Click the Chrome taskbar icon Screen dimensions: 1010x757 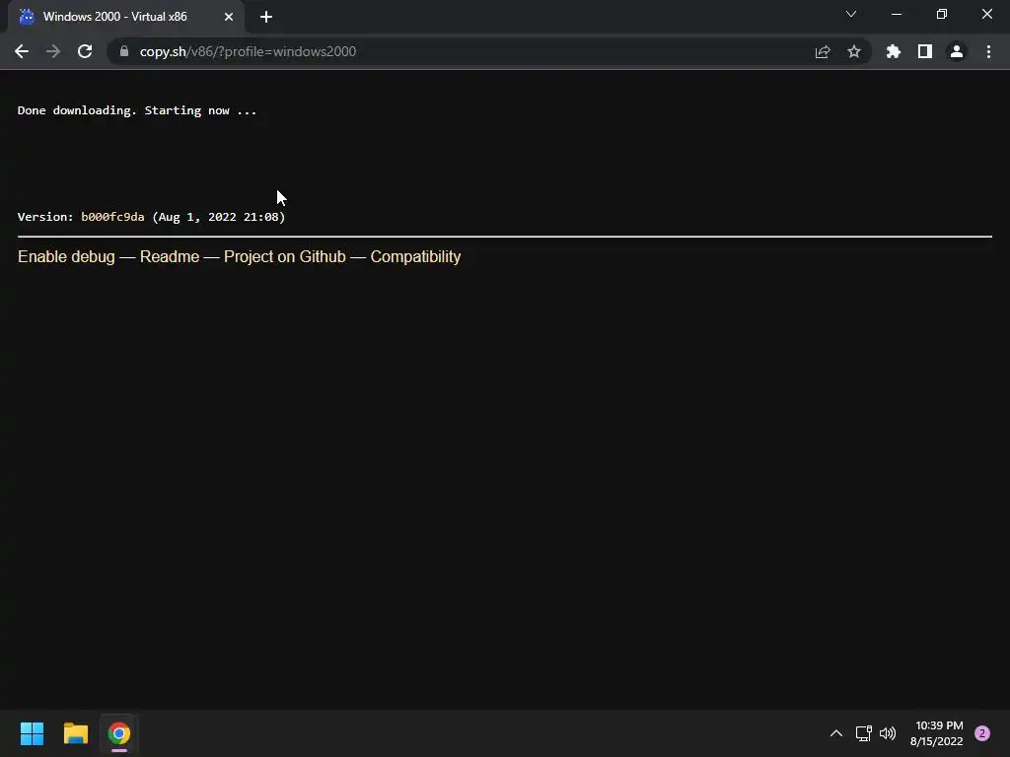pos(119,733)
